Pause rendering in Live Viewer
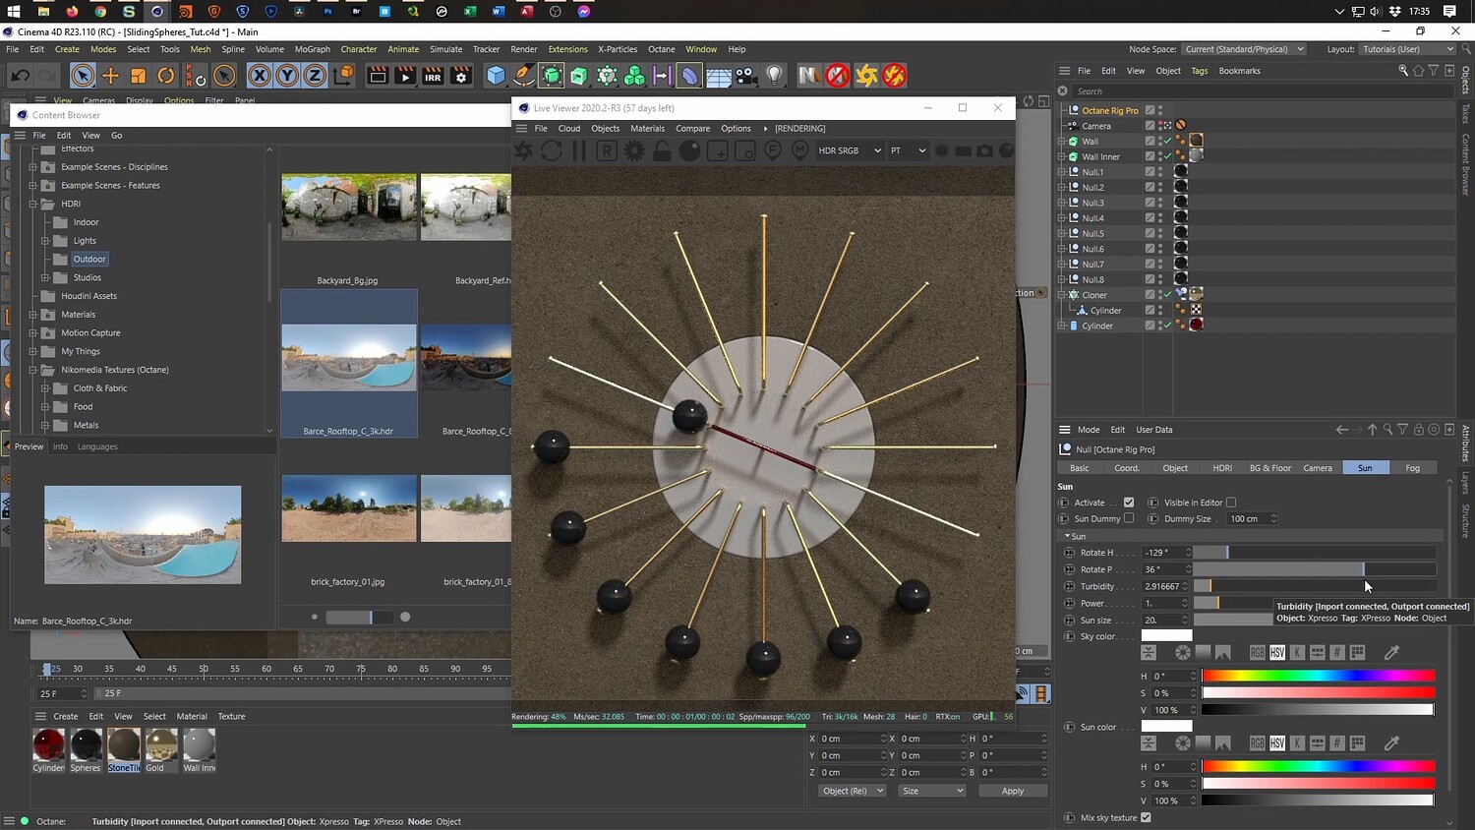This screenshot has height=830, width=1475. pos(579,150)
